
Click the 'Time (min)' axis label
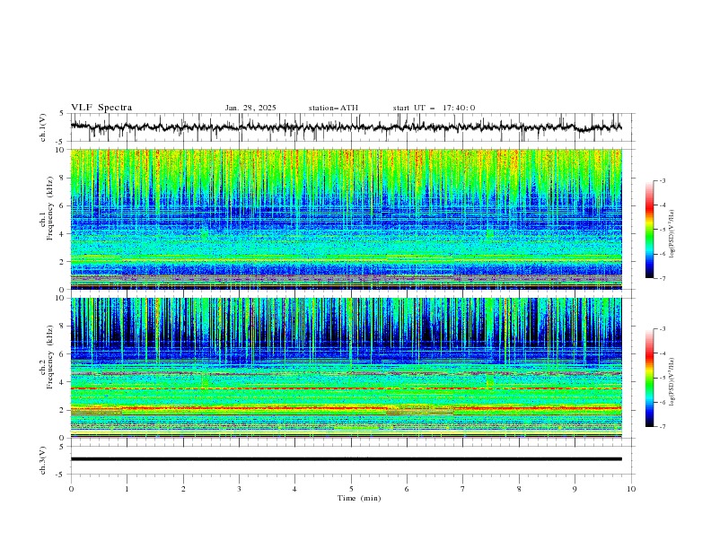coord(359,498)
